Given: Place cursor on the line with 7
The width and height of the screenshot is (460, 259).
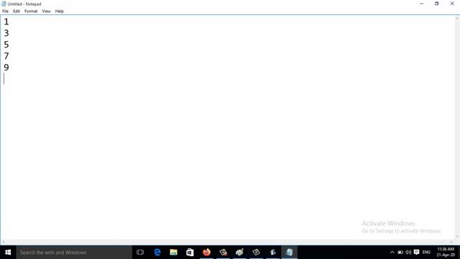Looking at the screenshot, I should [6, 56].
